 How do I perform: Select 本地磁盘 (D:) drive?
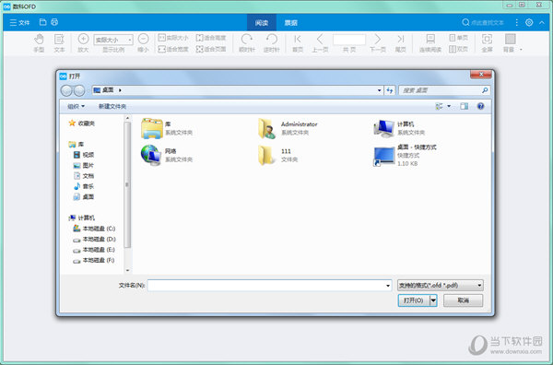(x=94, y=239)
